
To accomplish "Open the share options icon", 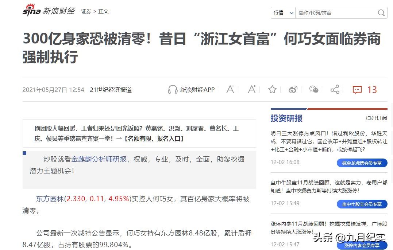I will click(335, 89).
